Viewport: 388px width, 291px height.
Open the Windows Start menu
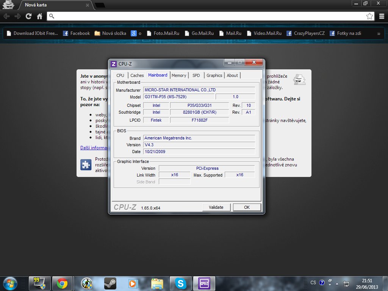pyautogui.click(x=10, y=283)
